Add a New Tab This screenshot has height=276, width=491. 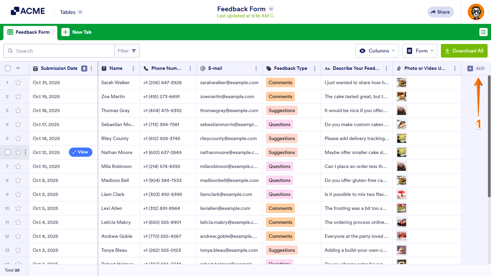click(76, 32)
